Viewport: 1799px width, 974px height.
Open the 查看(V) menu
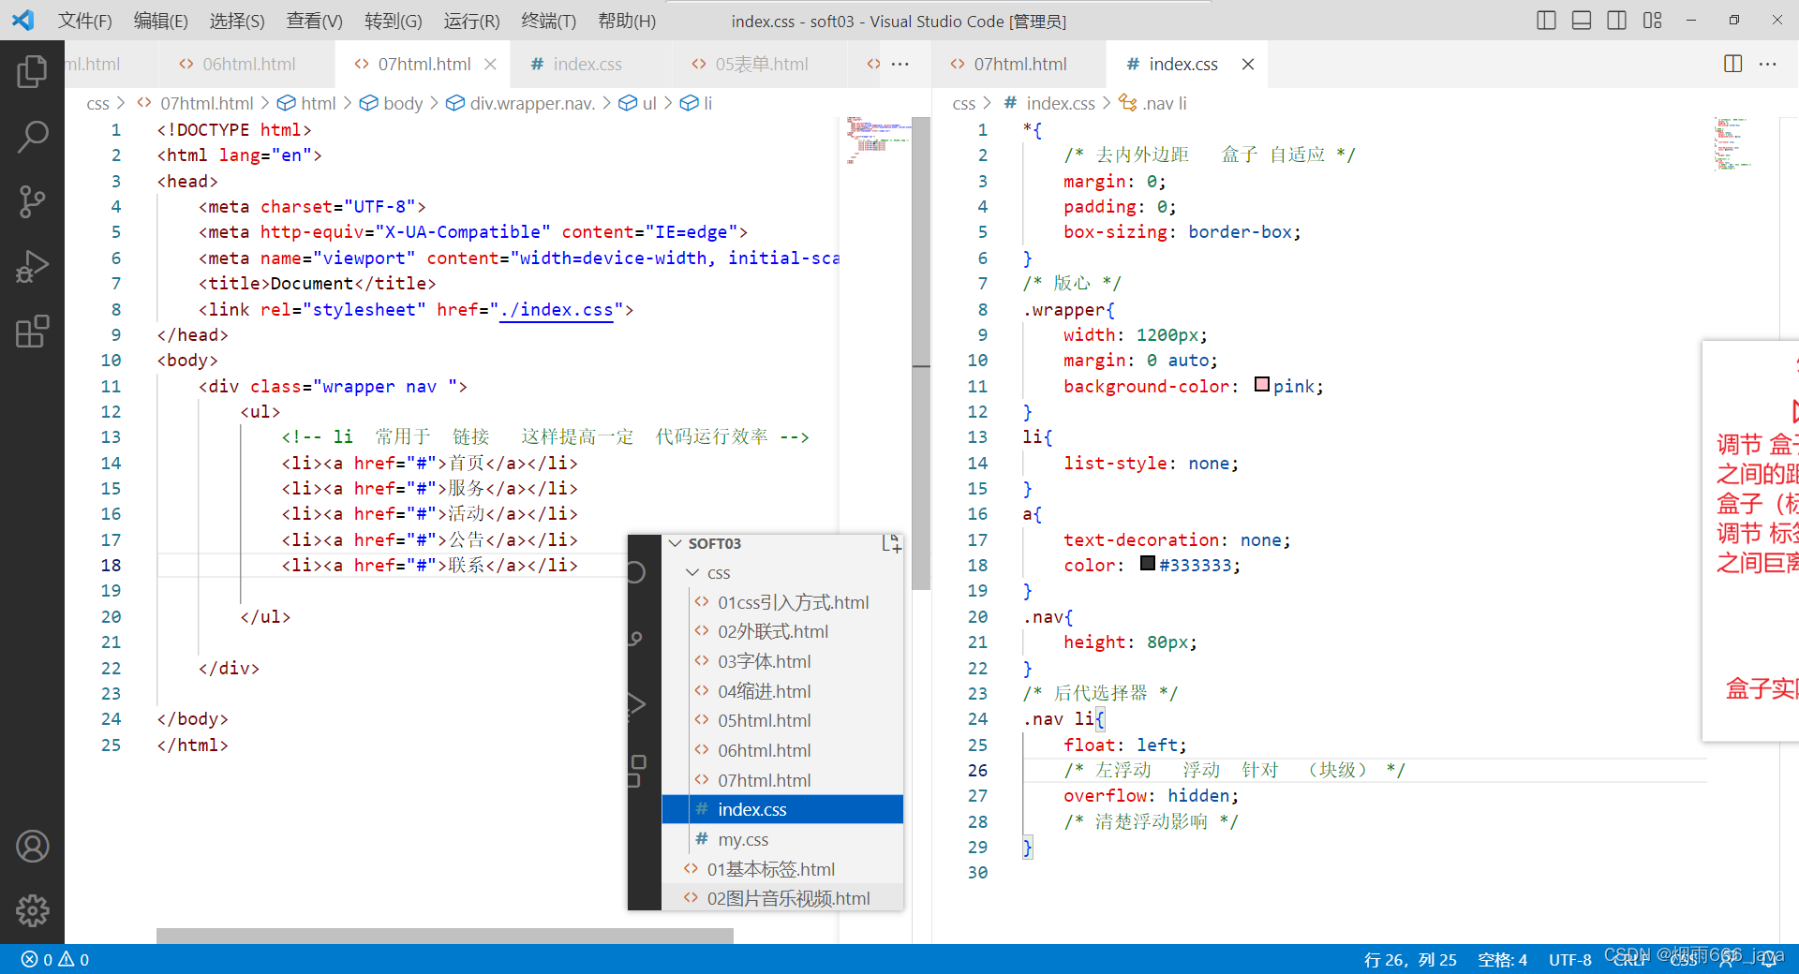pos(314,21)
